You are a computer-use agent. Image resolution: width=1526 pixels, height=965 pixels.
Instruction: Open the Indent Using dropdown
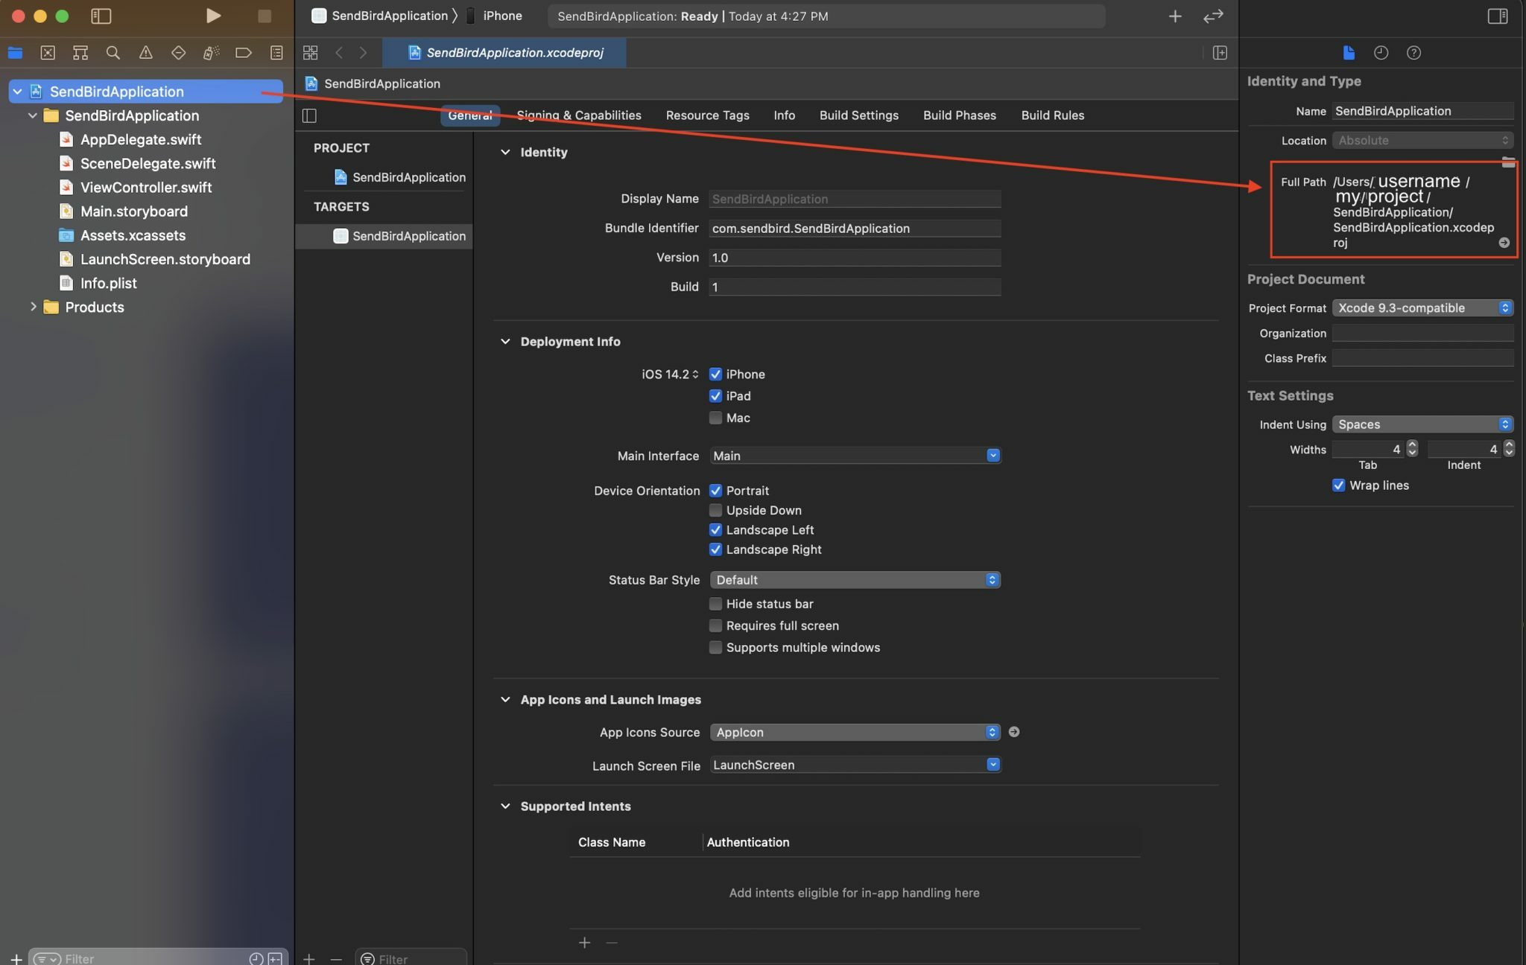[x=1422, y=424]
